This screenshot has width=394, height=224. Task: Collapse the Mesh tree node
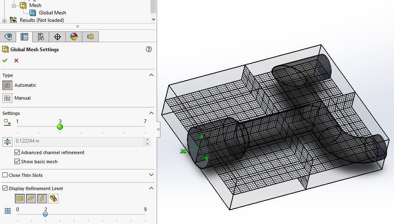14,5
